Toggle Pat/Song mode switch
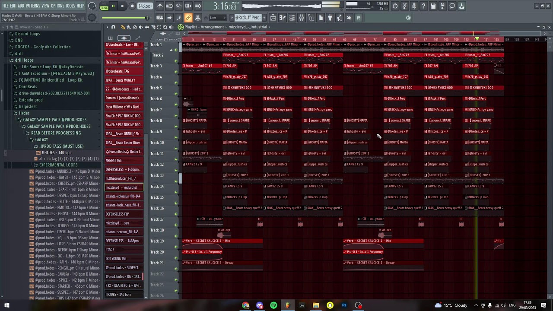Viewport: 553px width, 311px height. tap(104, 6)
